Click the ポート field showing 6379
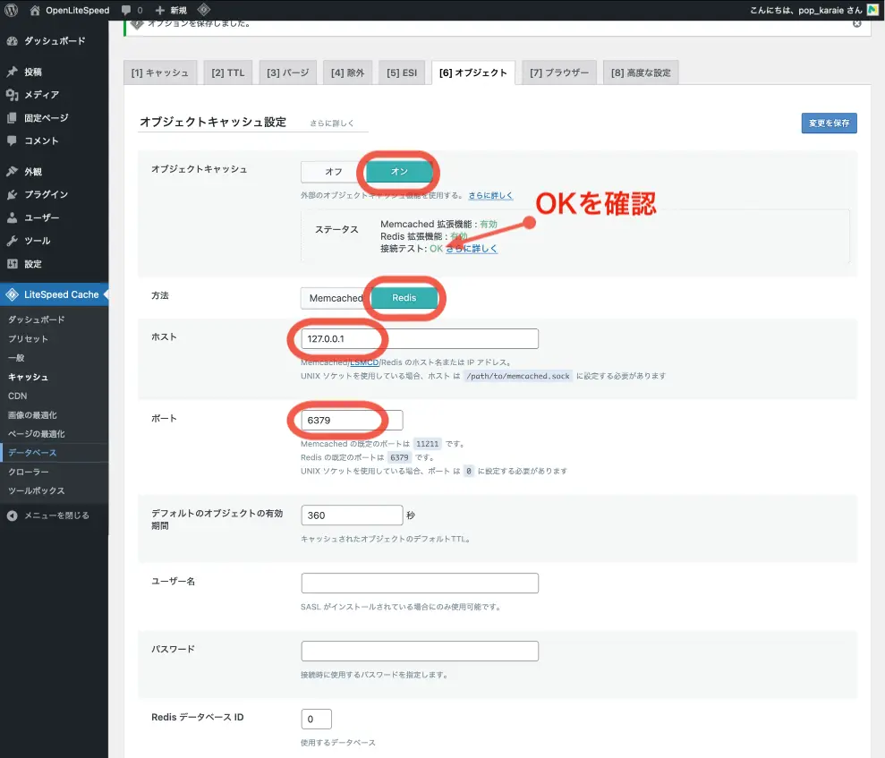The image size is (885, 758). pos(353,420)
